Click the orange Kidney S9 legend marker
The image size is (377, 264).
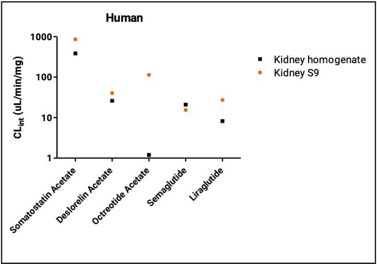259,72
